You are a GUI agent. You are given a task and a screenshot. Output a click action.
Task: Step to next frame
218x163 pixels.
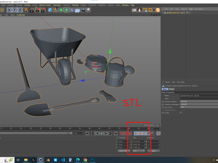(106, 134)
